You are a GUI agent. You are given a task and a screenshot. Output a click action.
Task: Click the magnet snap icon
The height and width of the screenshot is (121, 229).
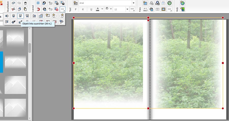click(x=38, y=9)
